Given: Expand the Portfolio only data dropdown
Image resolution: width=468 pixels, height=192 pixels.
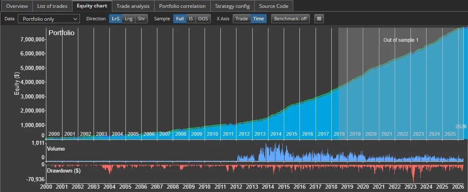Looking at the screenshot, I should coord(49,19).
